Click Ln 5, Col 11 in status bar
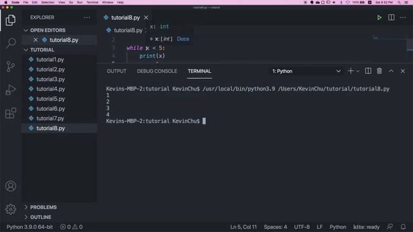The image size is (413, 232). (x=243, y=227)
